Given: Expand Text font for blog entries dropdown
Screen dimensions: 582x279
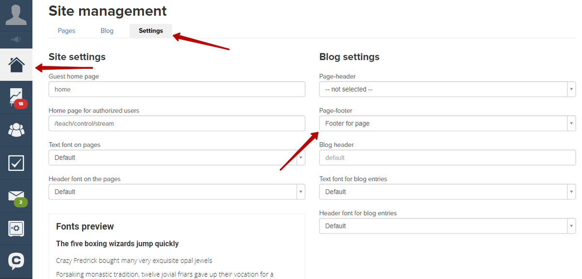Looking at the screenshot, I should point(447,192).
